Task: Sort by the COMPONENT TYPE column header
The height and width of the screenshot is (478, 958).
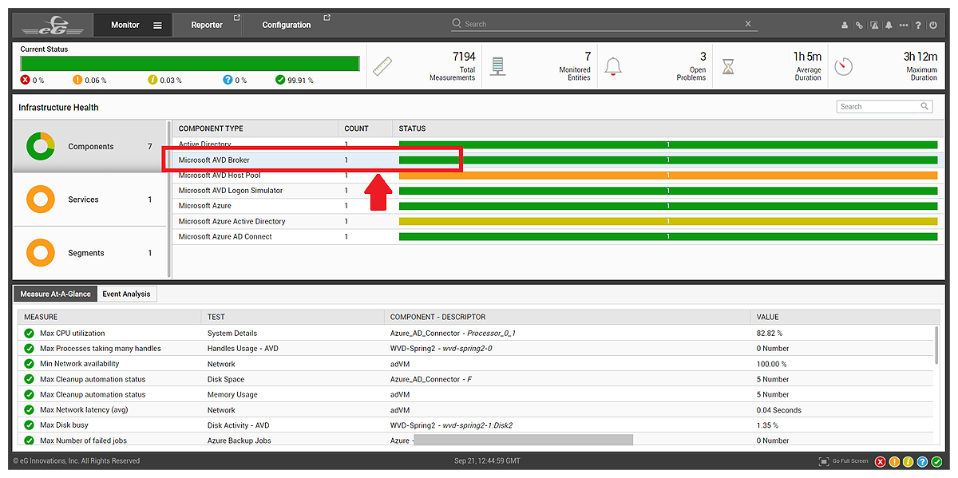Action: click(x=211, y=128)
